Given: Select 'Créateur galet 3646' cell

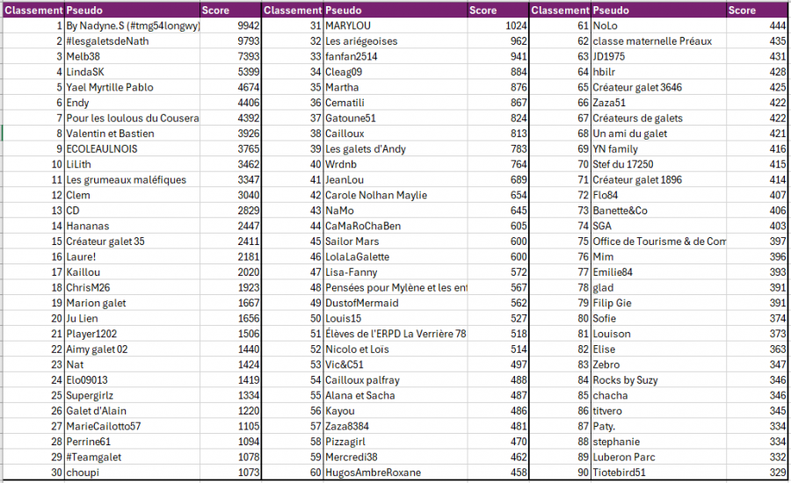Looking at the screenshot, I should 659,87.
